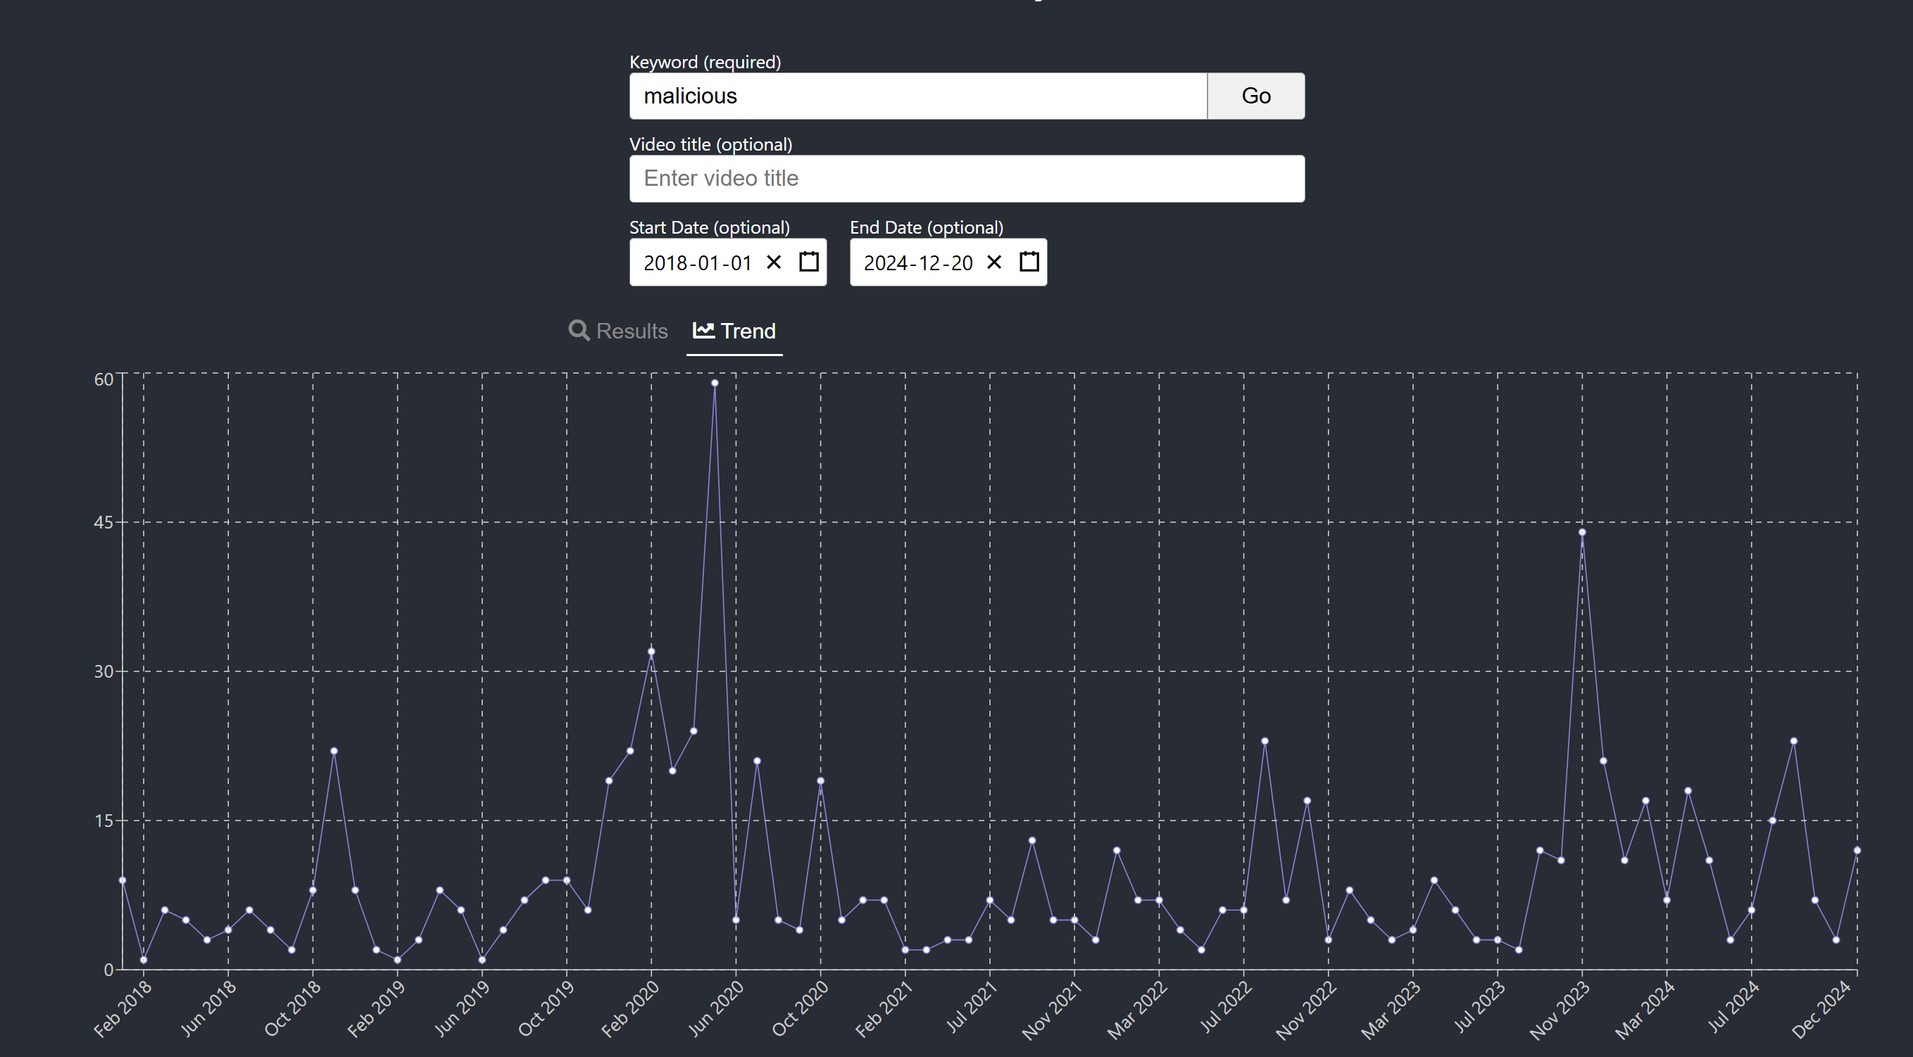
Task: Click the Keyword (required) label
Action: pyautogui.click(x=705, y=62)
